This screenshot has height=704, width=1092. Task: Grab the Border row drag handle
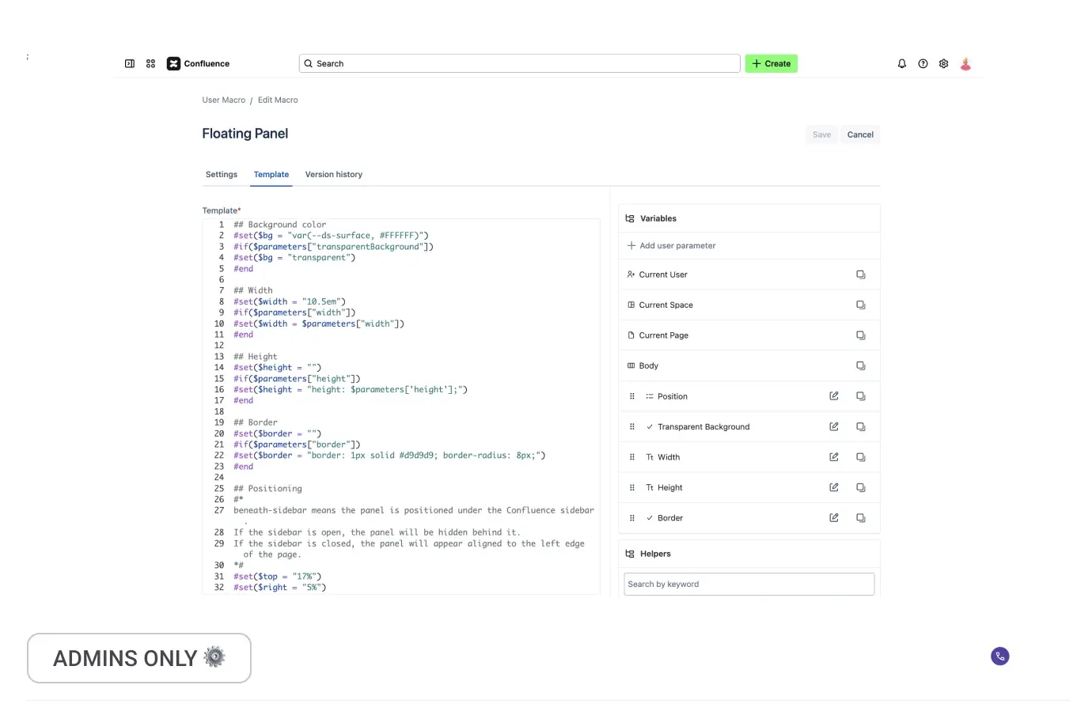point(631,518)
